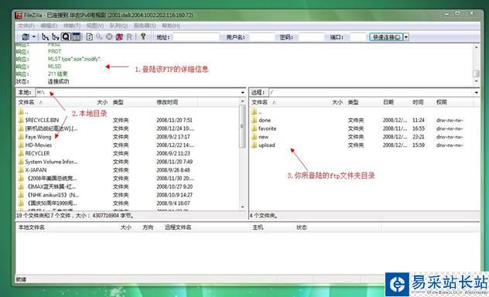Screen dimensions: 489x297
Task: Select the HD-Movies folder icon
Action: (x=21, y=145)
